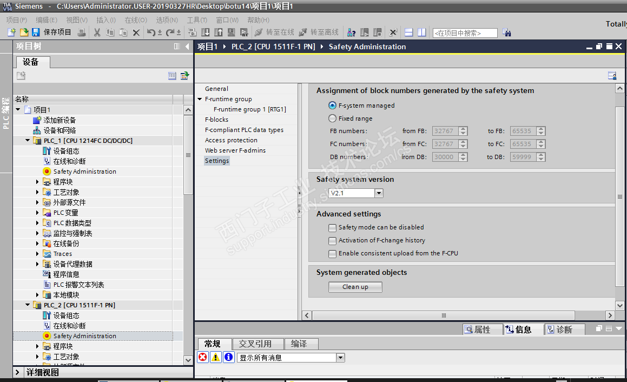Open Settings in area navigation
This screenshot has width=627, height=382.
(217, 161)
